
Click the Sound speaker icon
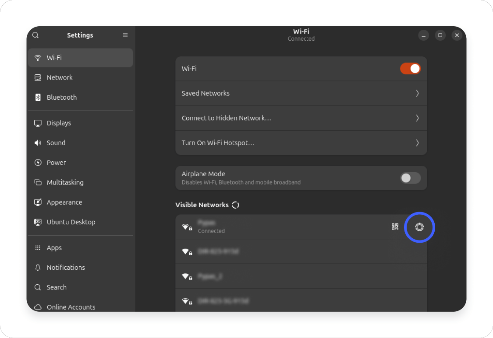(x=38, y=143)
